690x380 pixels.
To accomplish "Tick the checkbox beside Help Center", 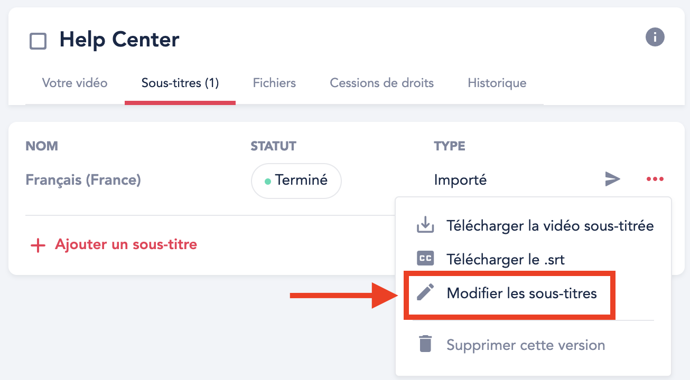I will 38,41.
